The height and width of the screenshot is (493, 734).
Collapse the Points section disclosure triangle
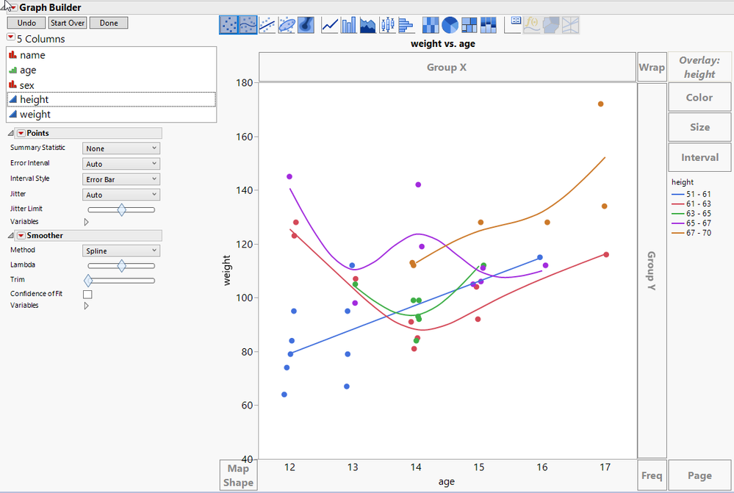[x=11, y=134]
